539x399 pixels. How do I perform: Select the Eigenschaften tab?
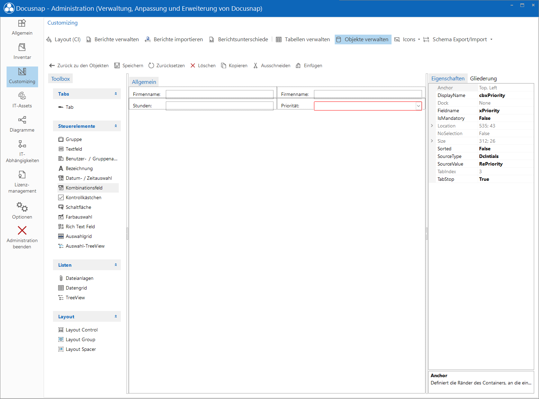(x=448, y=79)
